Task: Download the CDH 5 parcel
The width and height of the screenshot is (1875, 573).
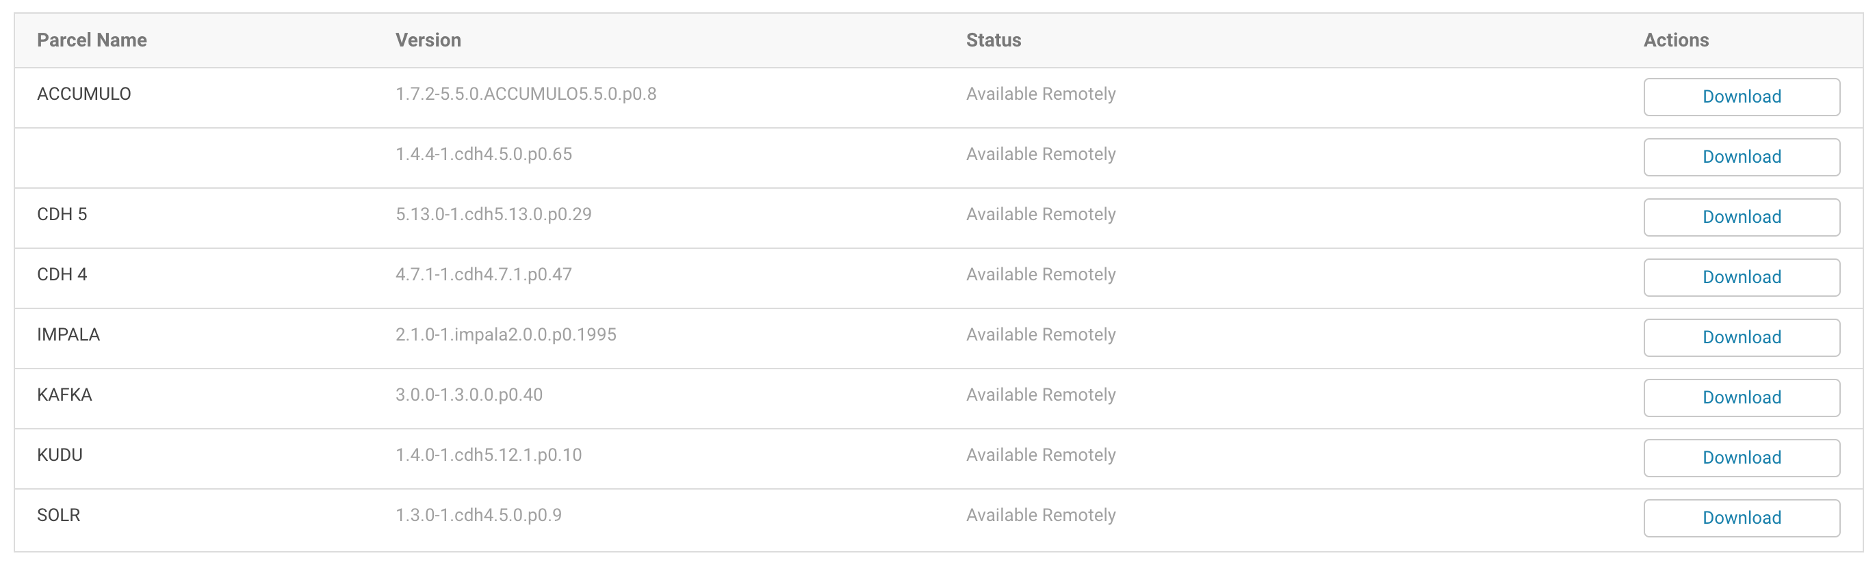Action: [x=1741, y=217]
